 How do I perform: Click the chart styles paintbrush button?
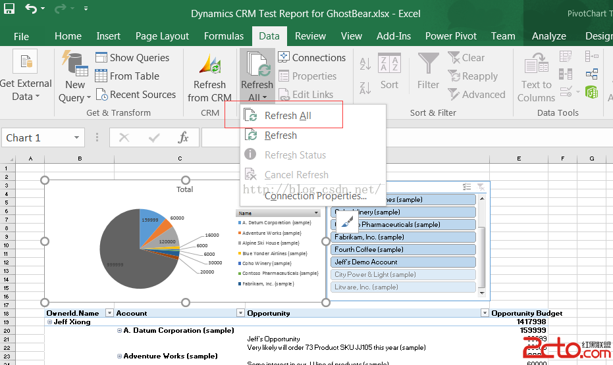[347, 222]
